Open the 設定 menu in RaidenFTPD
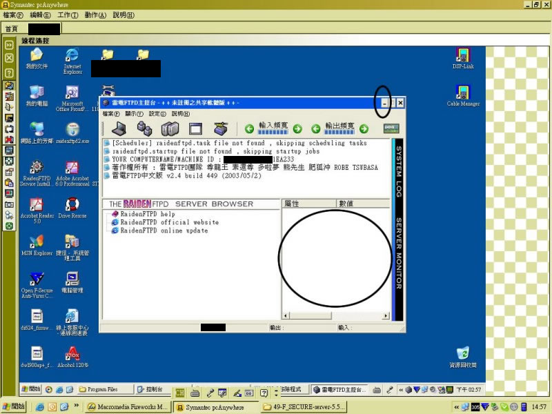Image resolution: width=552 pixels, height=414 pixels. [157, 113]
